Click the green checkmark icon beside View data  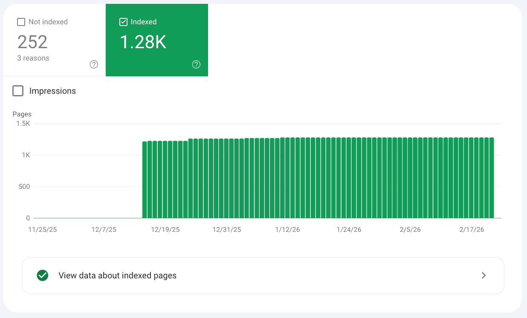42,275
